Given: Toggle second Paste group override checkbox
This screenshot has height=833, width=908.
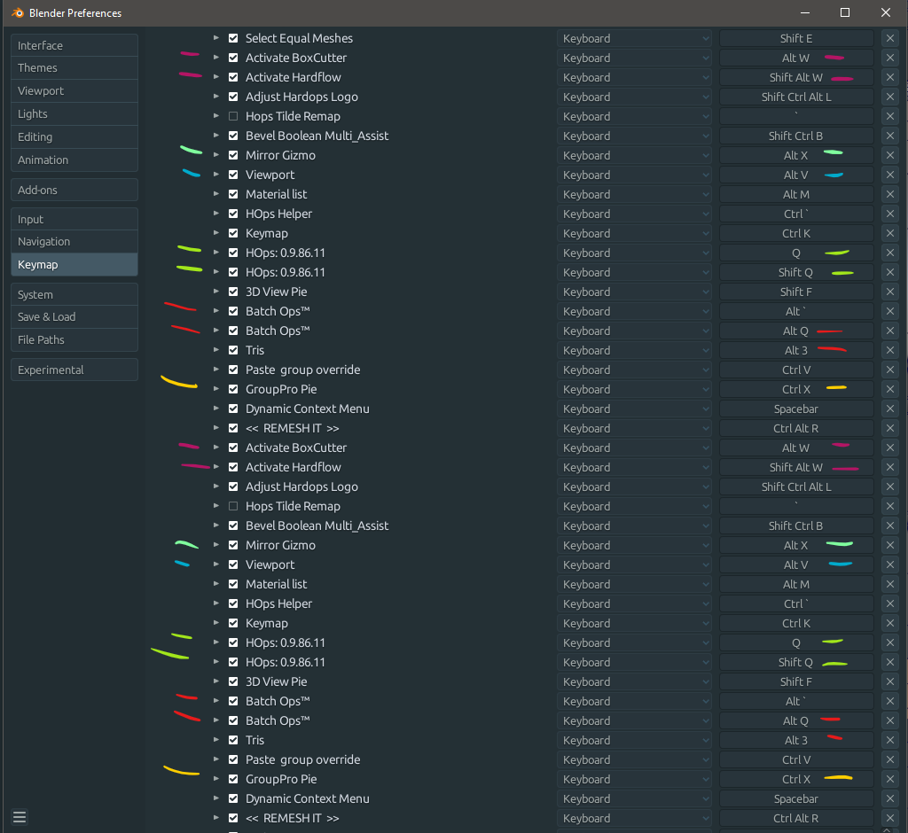Looking at the screenshot, I should click(x=233, y=759).
